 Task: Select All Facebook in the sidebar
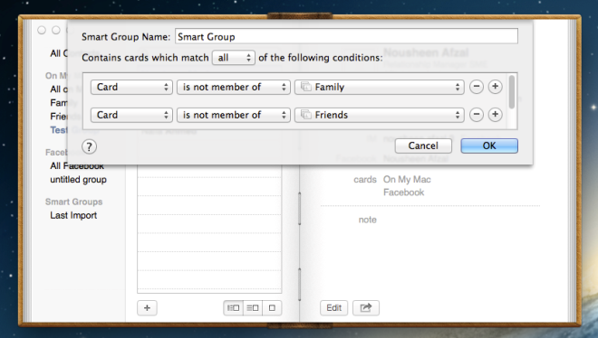coord(77,166)
